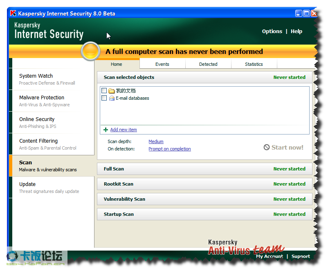Switch to the Events tab
328x271 pixels.
[x=162, y=64]
